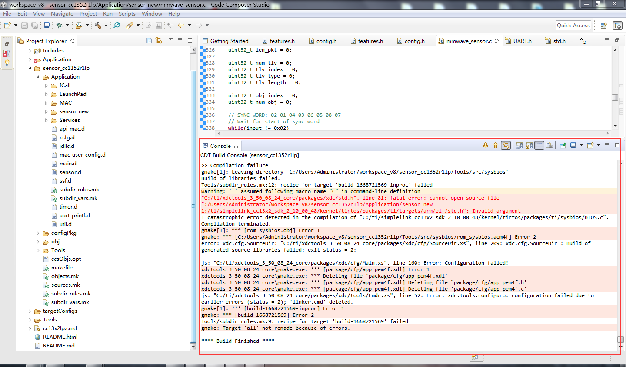
Task: Link Project Explorer with the editor
Action: coord(159,40)
